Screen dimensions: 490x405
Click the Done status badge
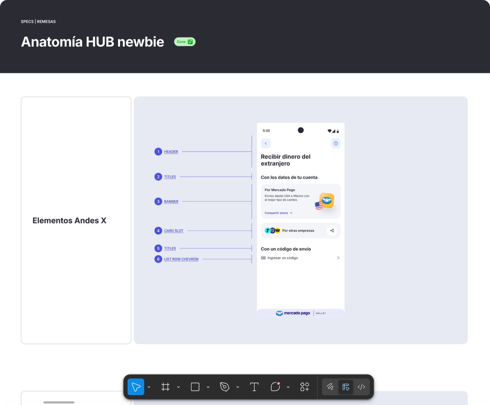click(185, 42)
